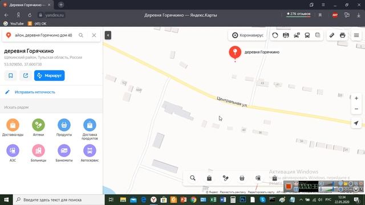Image resolution: width=365 pixels, height=205 pixels.
Task: Open a new browser tab with plus
Action: pyautogui.click(x=61, y=5)
